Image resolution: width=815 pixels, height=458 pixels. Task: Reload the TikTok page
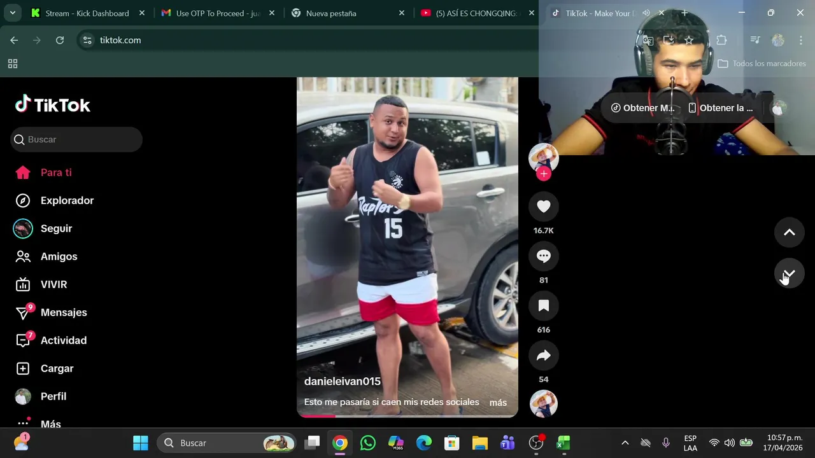click(60, 40)
